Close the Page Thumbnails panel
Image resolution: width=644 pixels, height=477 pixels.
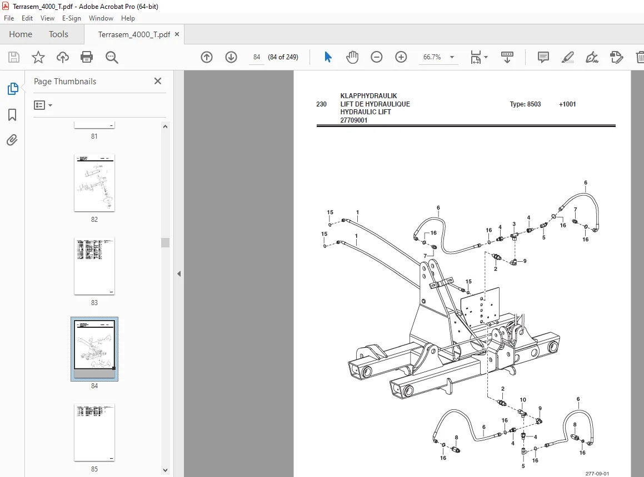click(158, 81)
